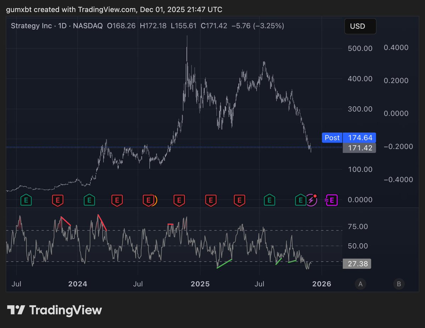This screenshot has width=425, height=328.
Task: Click green earnings marker beside the lightning icon
Action: pyautogui.click(x=301, y=200)
